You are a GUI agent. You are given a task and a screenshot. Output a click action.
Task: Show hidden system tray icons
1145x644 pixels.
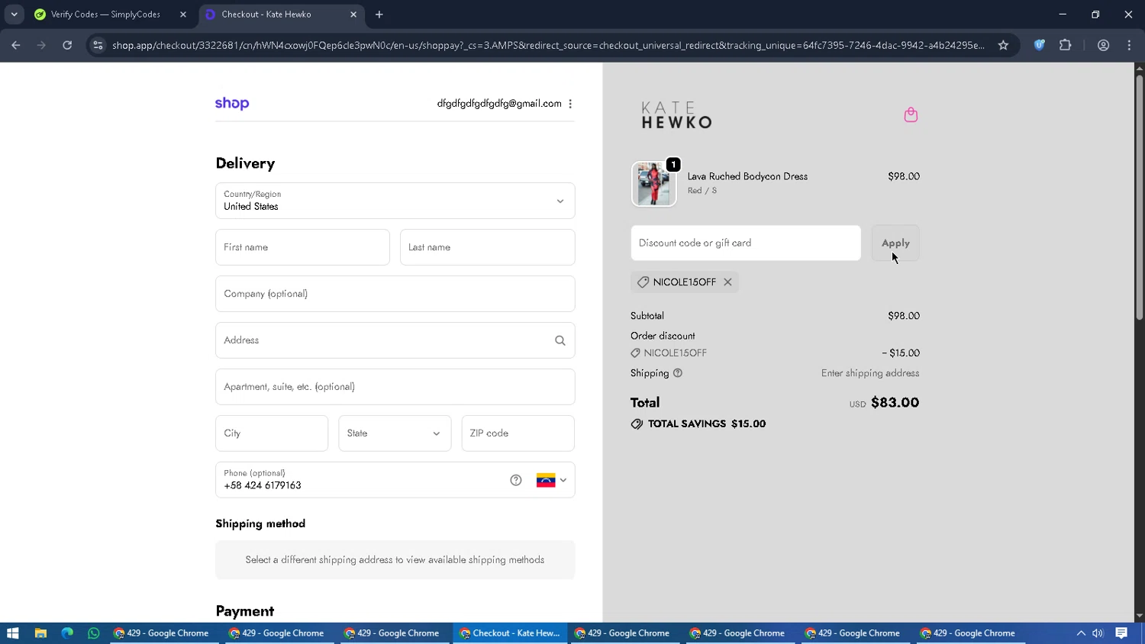click(1081, 633)
